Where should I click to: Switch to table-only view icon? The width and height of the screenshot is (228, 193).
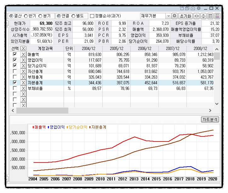tap(210, 16)
